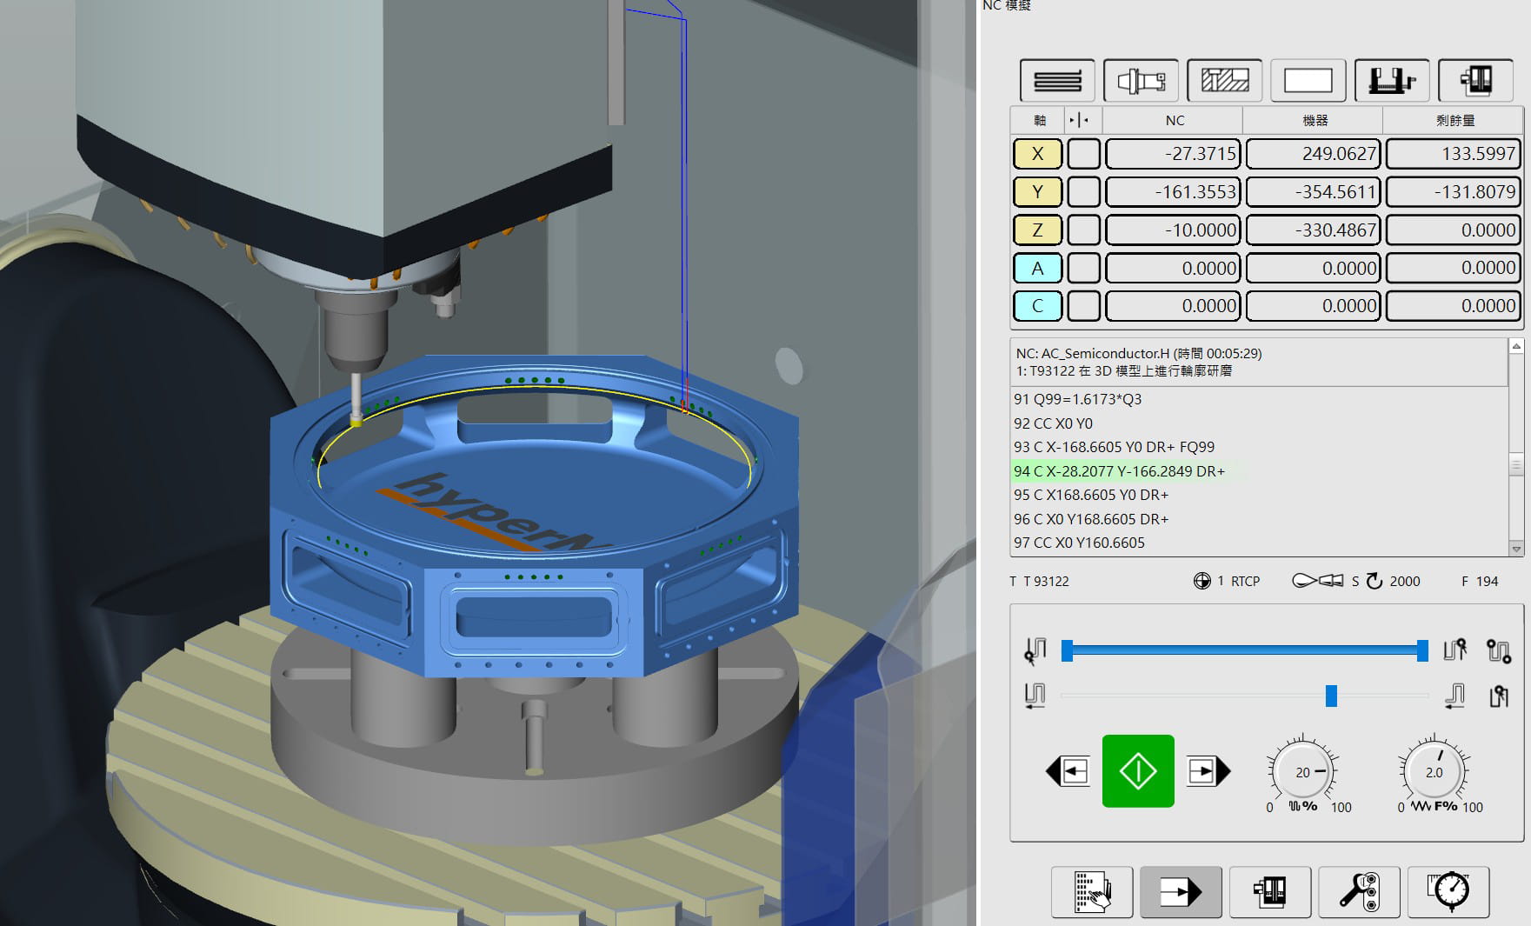
Task: Click the X axis NC value -27.3715
Action: [x=1174, y=154]
